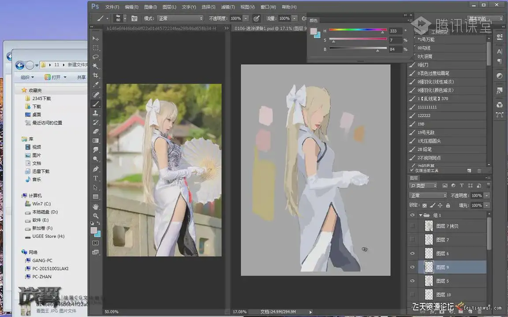Screen dimensions: 508x317
Task: Open the brush 模式 blend mode dropdown
Action: (180, 18)
